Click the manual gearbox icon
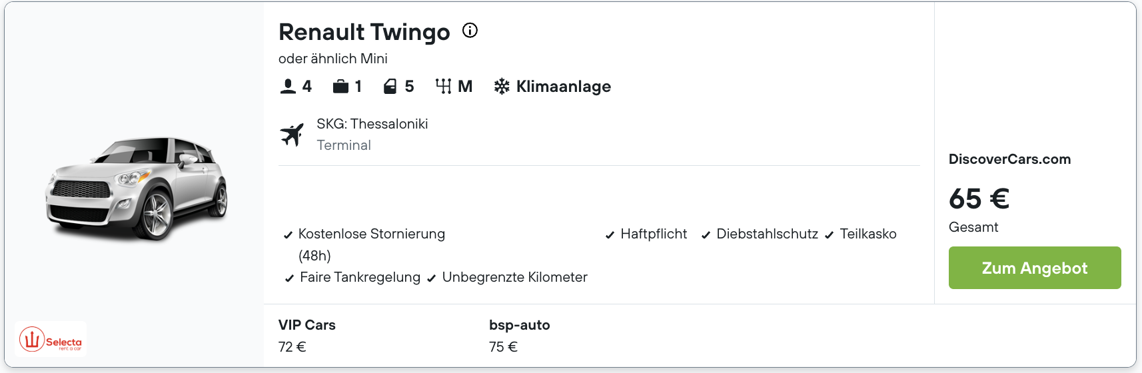 click(x=443, y=87)
